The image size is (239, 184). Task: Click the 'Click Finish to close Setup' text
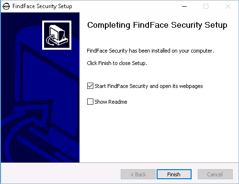click(x=117, y=63)
